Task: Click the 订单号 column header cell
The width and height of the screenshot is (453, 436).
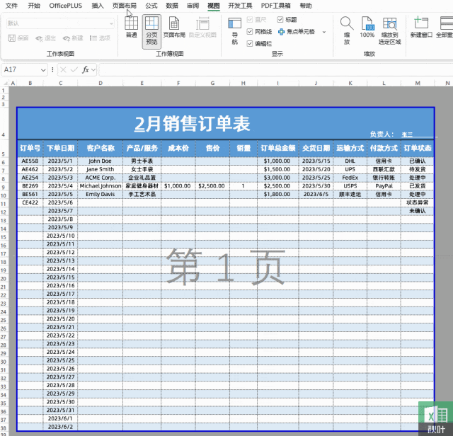Action: click(30, 148)
